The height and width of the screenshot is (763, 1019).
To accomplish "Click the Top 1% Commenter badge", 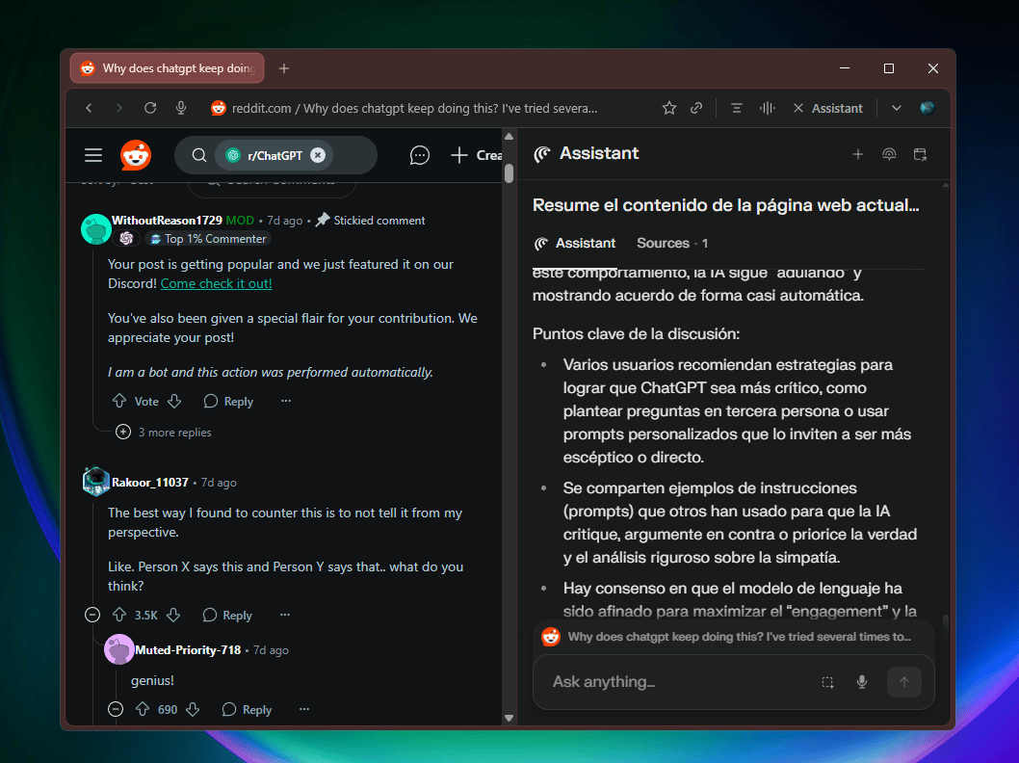I will point(209,239).
